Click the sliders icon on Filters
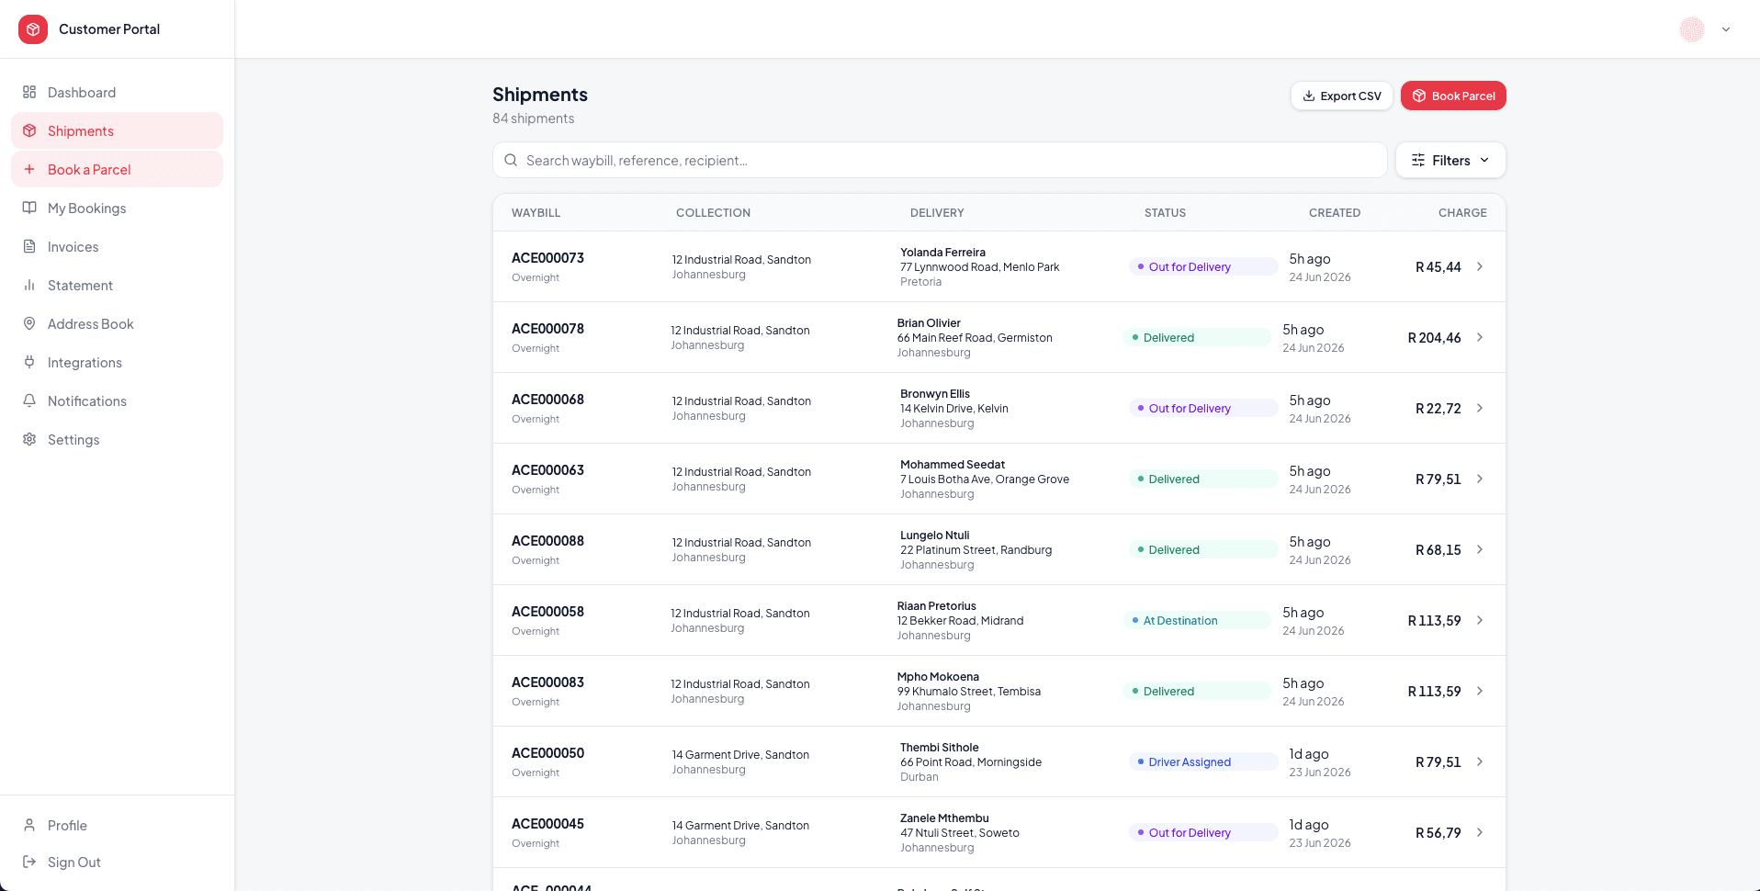The width and height of the screenshot is (1760, 891). [1418, 160]
